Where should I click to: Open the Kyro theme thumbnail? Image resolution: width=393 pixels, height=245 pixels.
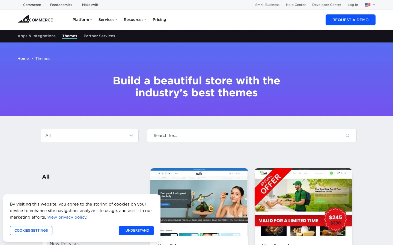(x=199, y=202)
